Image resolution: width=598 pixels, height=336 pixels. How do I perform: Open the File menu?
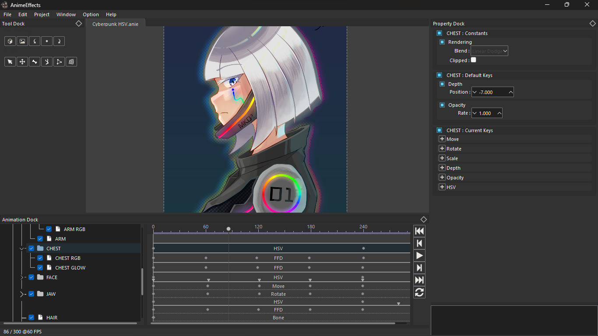[x=7, y=14]
